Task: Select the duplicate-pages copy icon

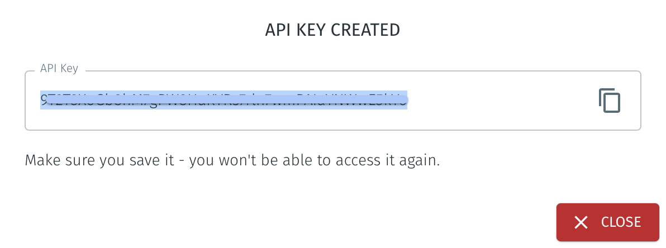Action: tap(610, 101)
